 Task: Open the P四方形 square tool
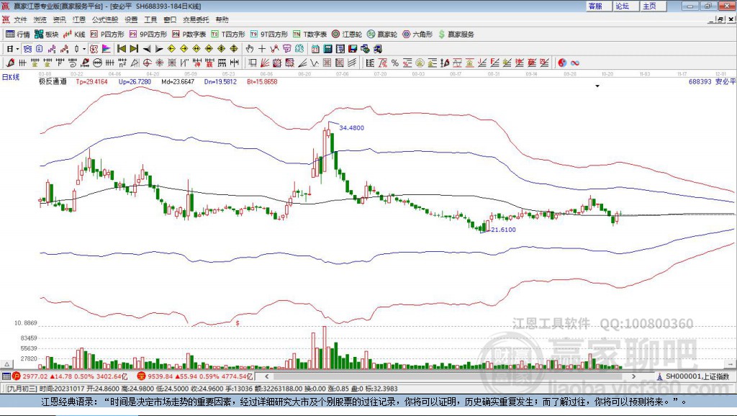coord(108,34)
